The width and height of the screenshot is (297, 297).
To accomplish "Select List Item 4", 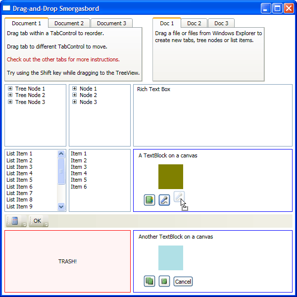I will pos(19,173).
